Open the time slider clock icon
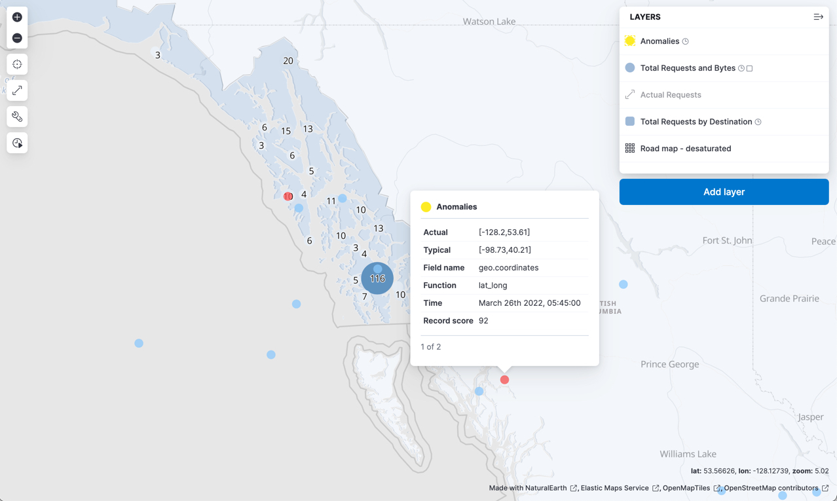The height and width of the screenshot is (501, 837). [17, 143]
